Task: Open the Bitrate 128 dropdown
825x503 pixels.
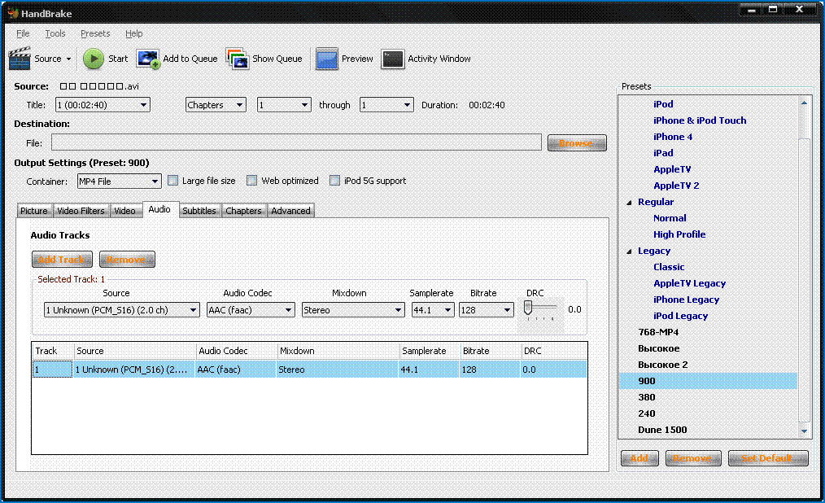Action: pyautogui.click(x=487, y=310)
